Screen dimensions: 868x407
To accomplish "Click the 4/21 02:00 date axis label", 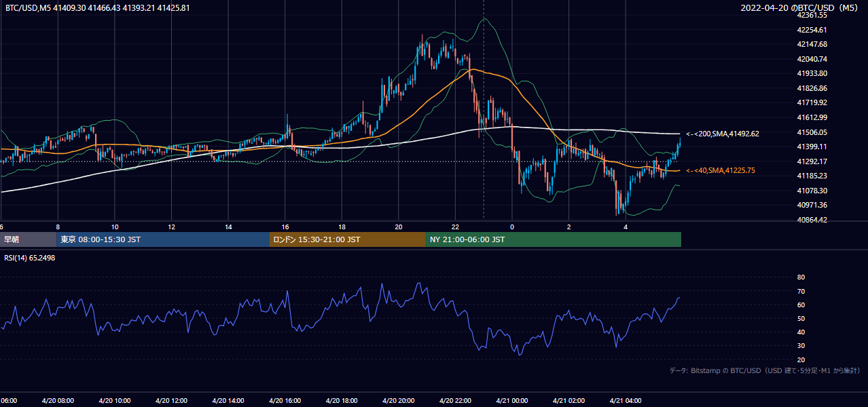I will click(x=570, y=401).
